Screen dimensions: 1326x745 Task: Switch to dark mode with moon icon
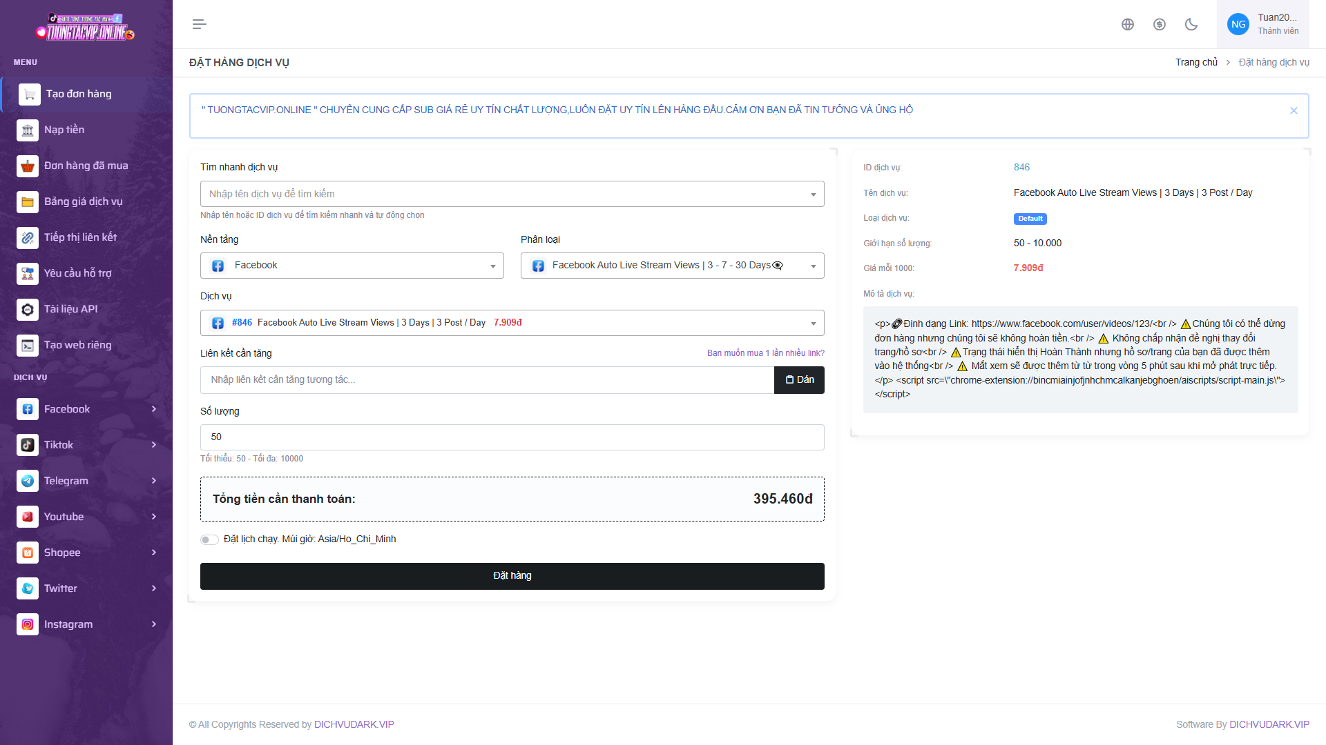tap(1191, 24)
